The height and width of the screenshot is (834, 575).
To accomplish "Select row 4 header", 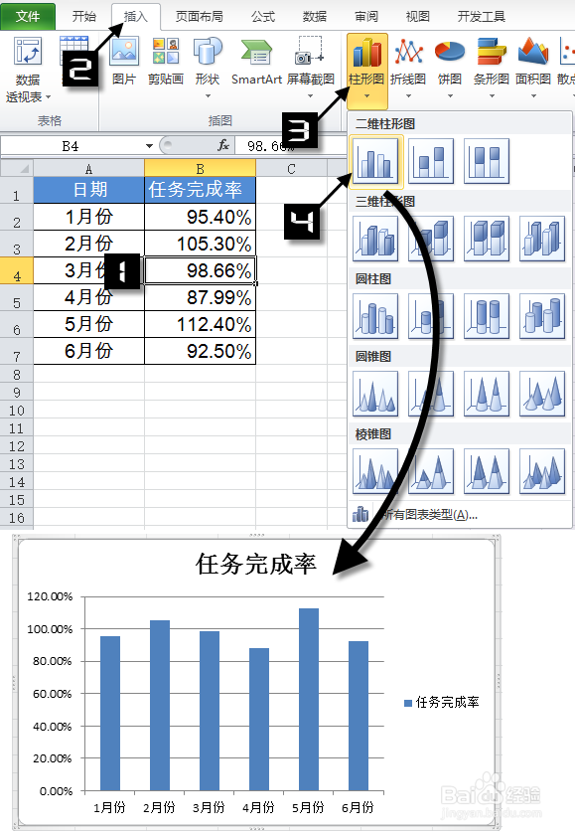I will point(17,270).
